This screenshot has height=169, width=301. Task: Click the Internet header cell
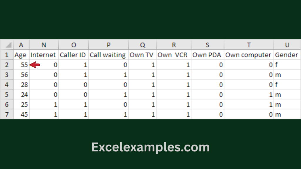(43, 55)
